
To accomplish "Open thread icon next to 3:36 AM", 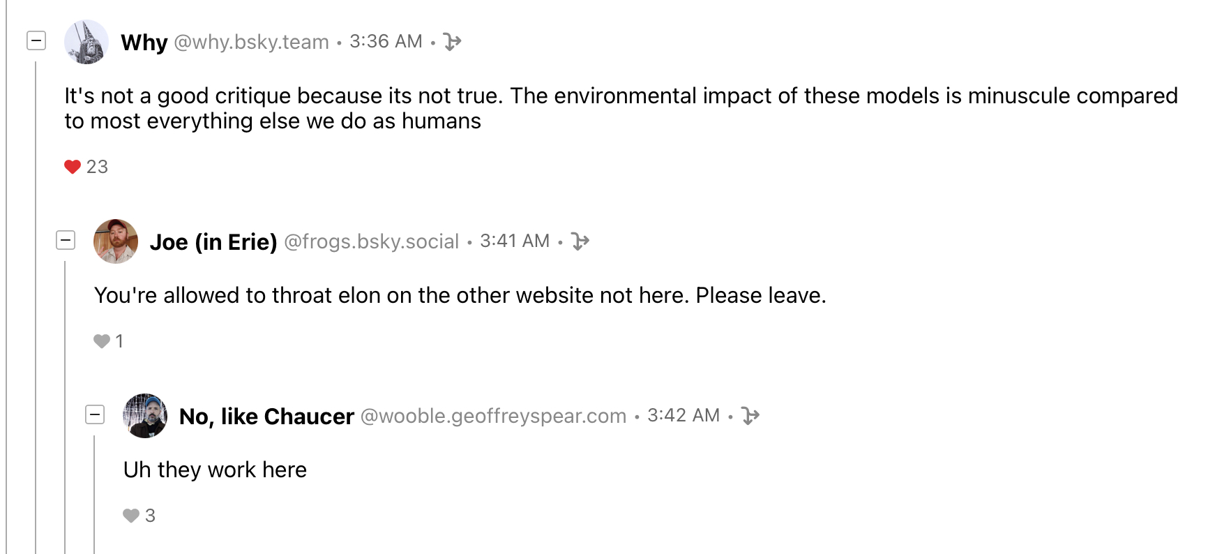I will [453, 42].
